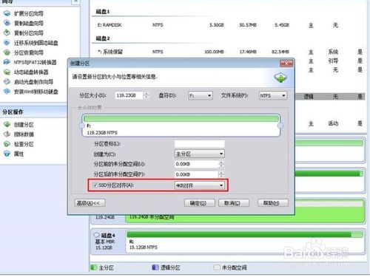Close the 创建分区 dialog
Viewport: 370px width, 277px height.
(286, 64)
